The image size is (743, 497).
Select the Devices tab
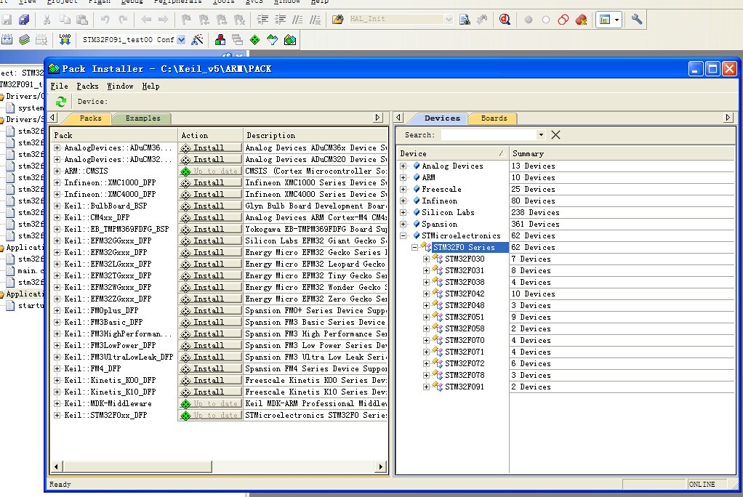click(x=441, y=118)
